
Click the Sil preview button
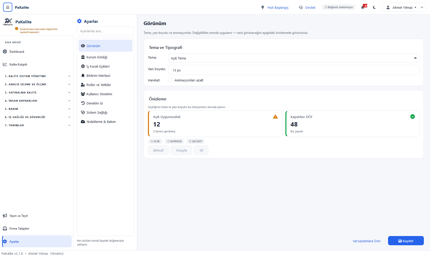coord(201,150)
